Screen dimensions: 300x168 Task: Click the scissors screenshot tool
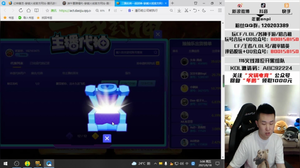pos(186,10)
